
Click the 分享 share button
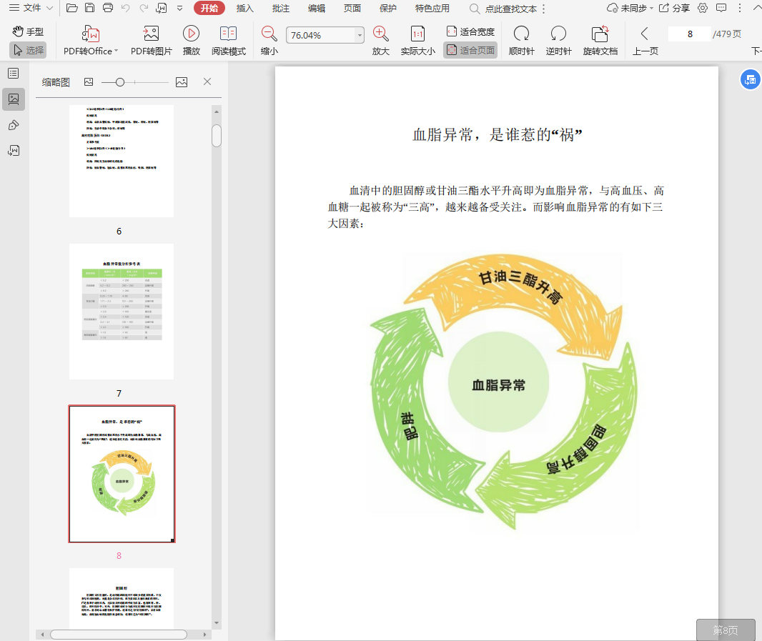click(x=675, y=9)
